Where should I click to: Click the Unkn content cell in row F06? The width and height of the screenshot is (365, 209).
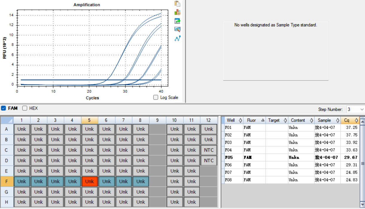pos(301,165)
